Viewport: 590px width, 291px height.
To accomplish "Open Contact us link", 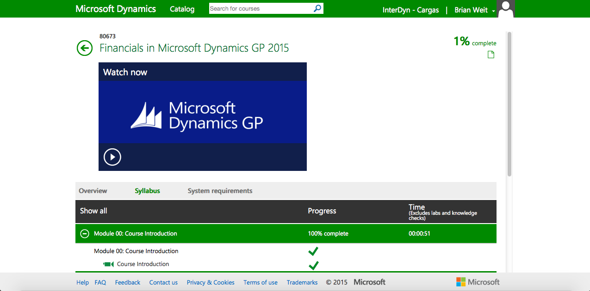I will 163,283.
